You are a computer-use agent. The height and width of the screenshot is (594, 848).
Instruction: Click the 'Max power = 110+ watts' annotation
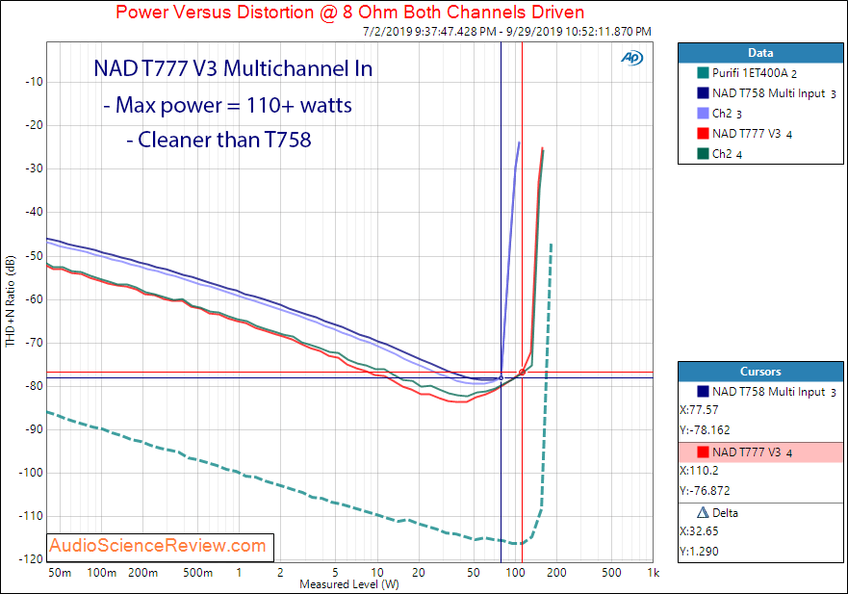(x=228, y=105)
